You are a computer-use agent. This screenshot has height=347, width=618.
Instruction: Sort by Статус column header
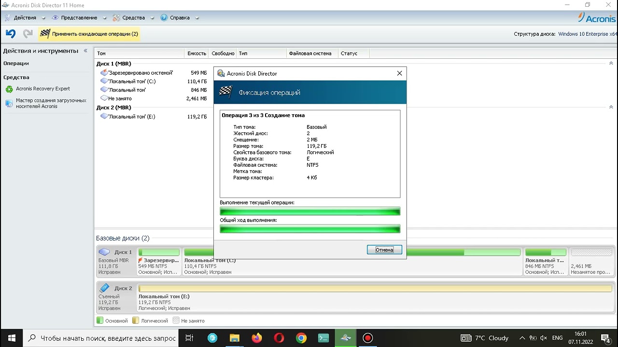pyautogui.click(x=353, y=53)
